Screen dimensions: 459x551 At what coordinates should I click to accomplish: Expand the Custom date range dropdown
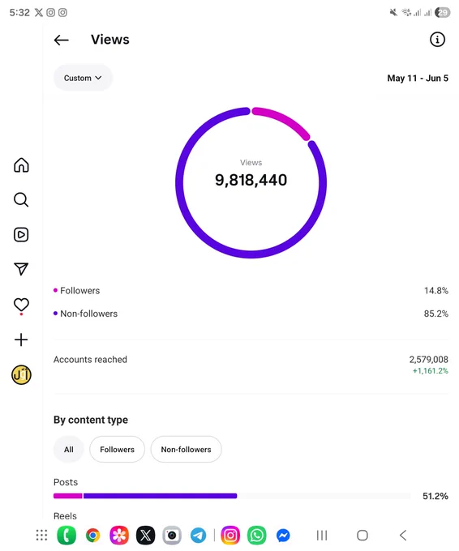tap(83, 78)
